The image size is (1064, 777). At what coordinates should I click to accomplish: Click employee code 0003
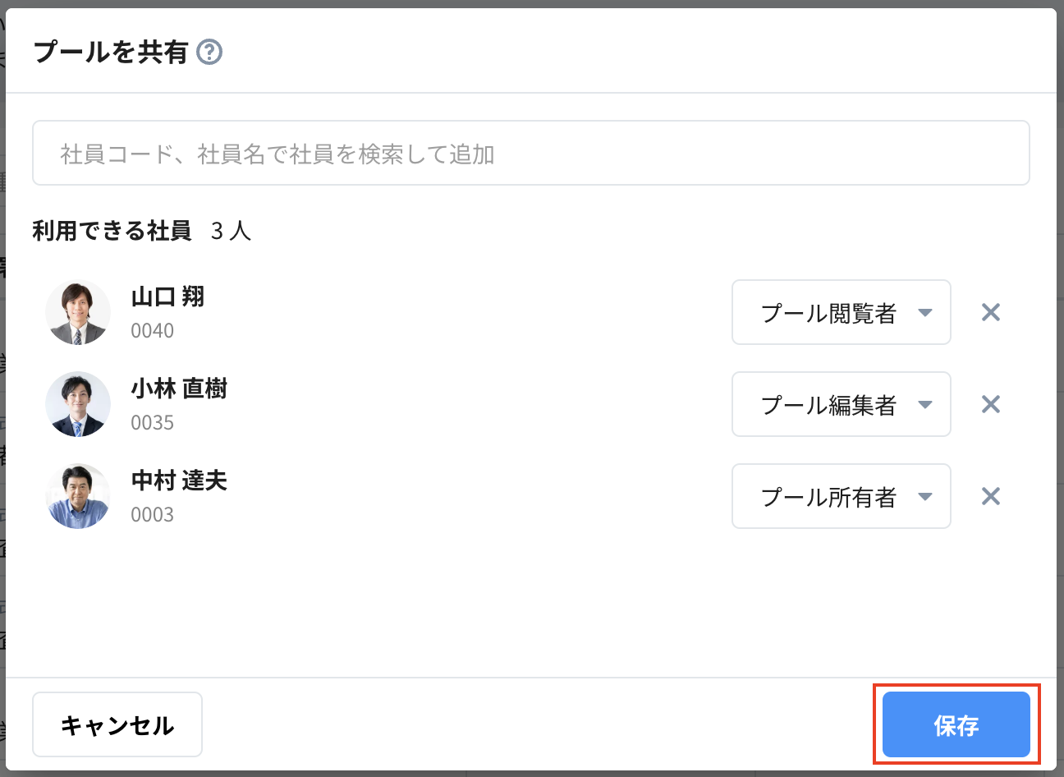153,515
